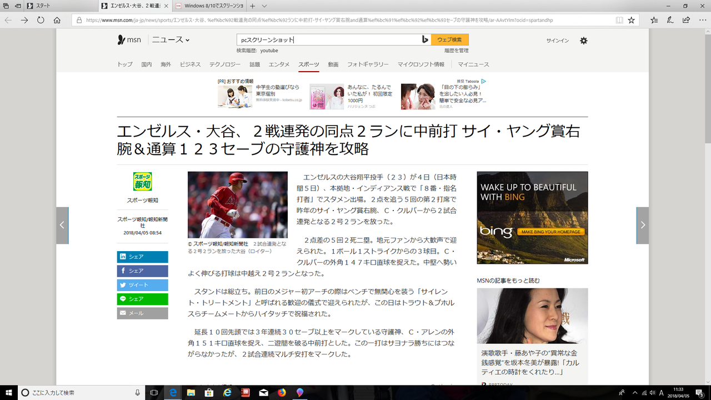The image size is (711, 400).
Task: Open the テクノロジー navigation item
Action: pyautogui.click(x=225, y=64)
